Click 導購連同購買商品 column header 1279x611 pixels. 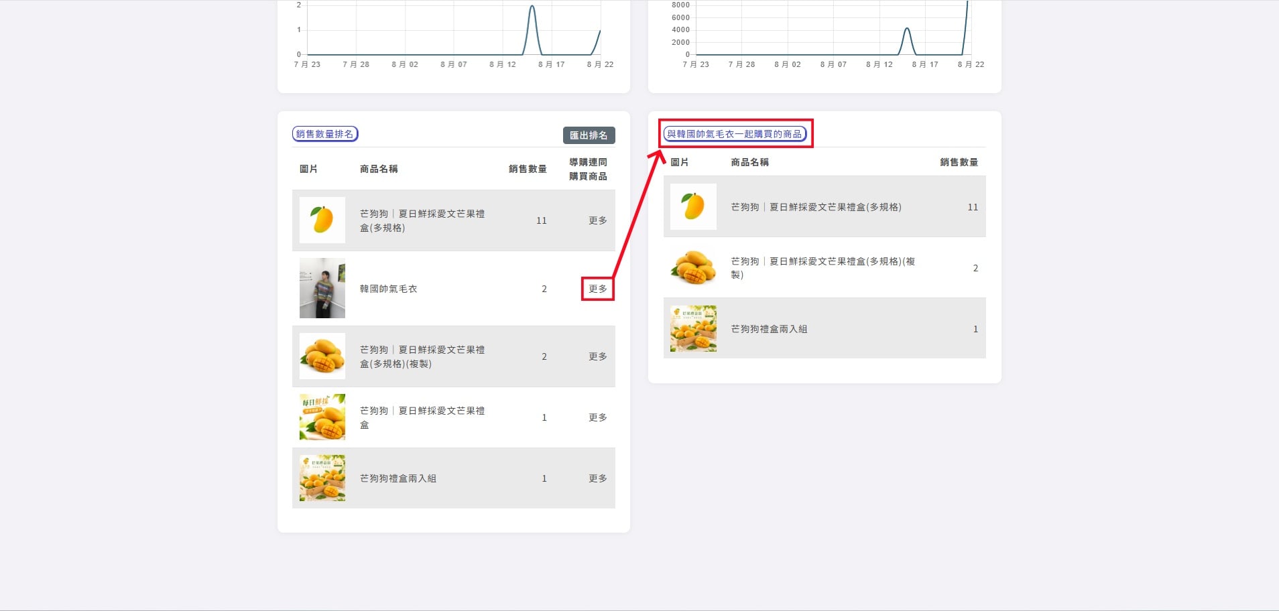tap(588, 169)
